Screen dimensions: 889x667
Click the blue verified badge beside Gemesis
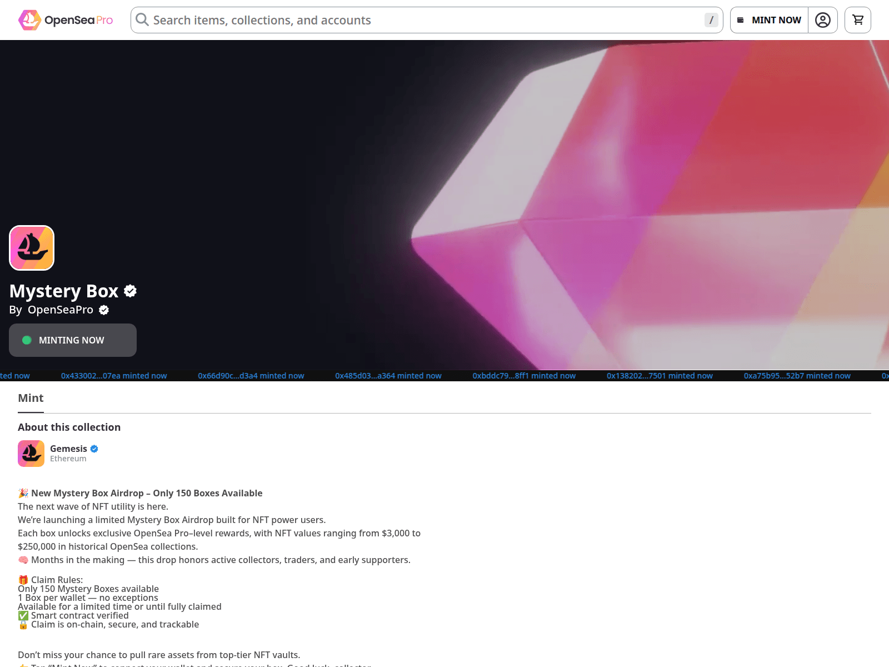(x=94, y=449)
